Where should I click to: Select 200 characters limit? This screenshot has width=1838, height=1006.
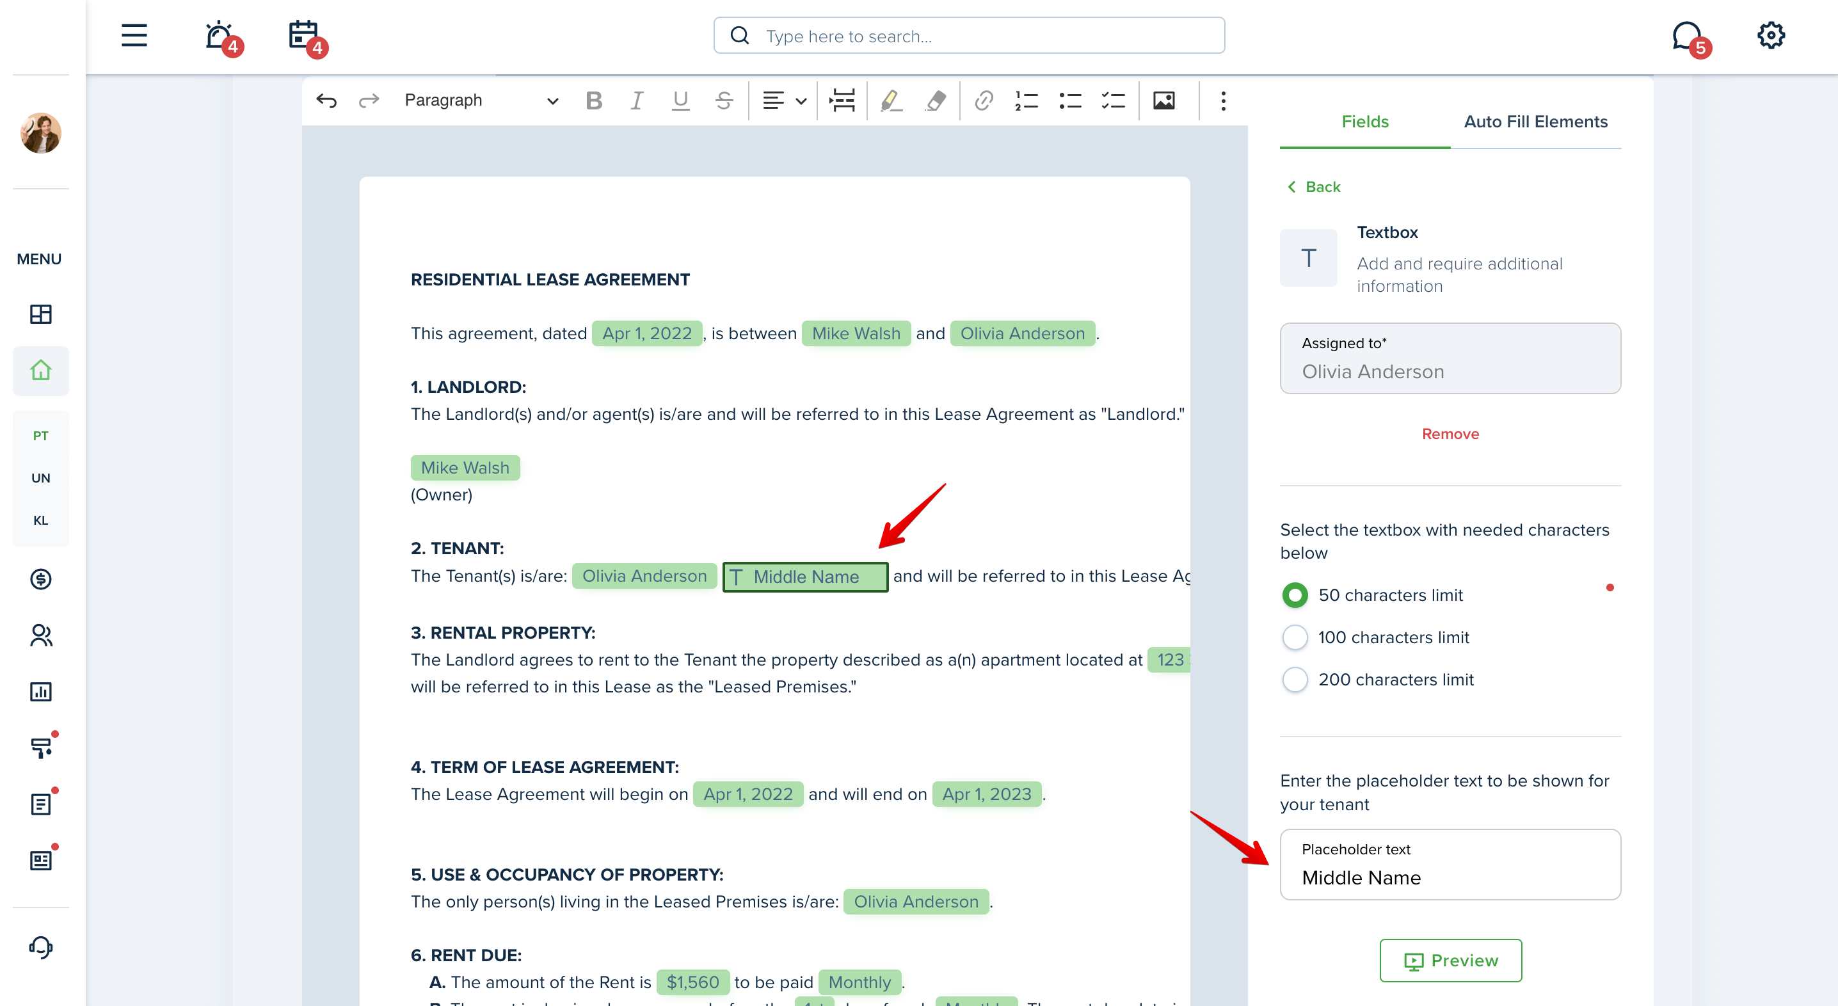[x=1294, y=678]
